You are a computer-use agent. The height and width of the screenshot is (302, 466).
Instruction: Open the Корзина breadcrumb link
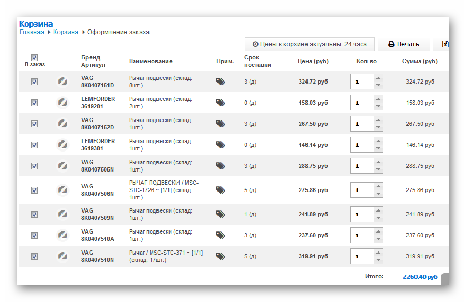(65, 32)
